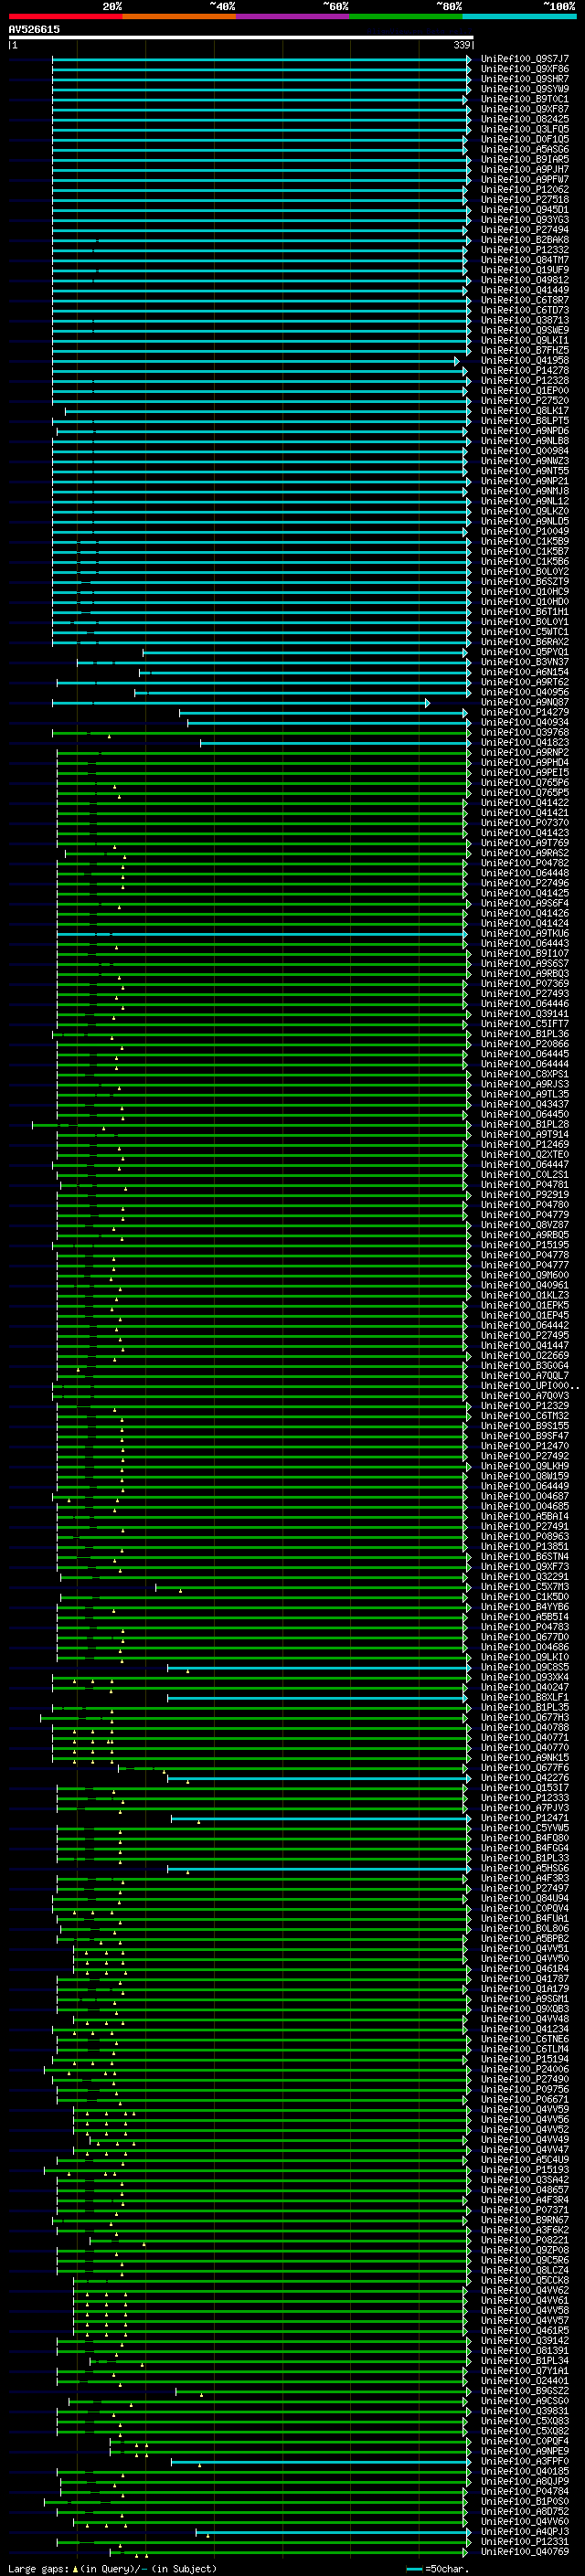Click UniRef100_Q4VV62 label
The image size is (585, 2576).
pyautogui.click(x=525, y=2290)
